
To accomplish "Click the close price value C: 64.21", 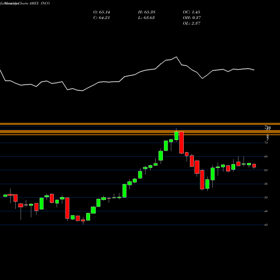I will [101, 18].
